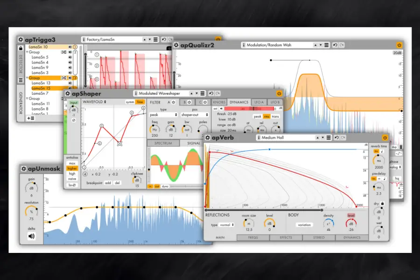Switch to LFO A tab in apShaper
420x280 pixels.
[259, 102]
